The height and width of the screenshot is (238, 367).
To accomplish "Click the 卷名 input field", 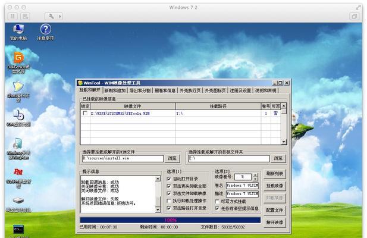I will [x=242, y=186].
